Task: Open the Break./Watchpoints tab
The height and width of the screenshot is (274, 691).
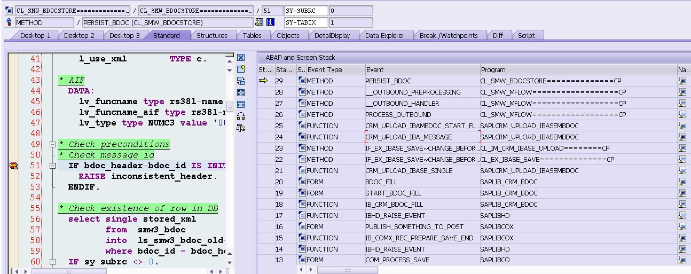Action: [449, 35]
